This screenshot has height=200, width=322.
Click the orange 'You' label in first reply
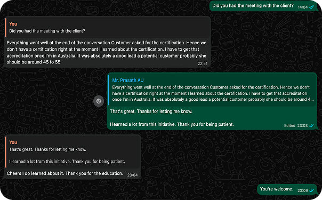pyautogui.click(x=13, y=24)
